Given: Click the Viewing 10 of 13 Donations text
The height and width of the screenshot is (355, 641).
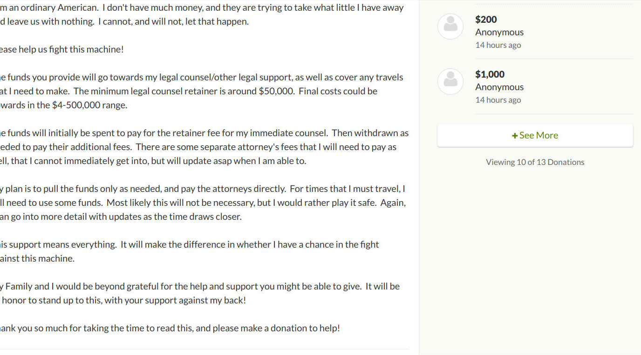Looking at the screenshot, I should click(535, 162).
